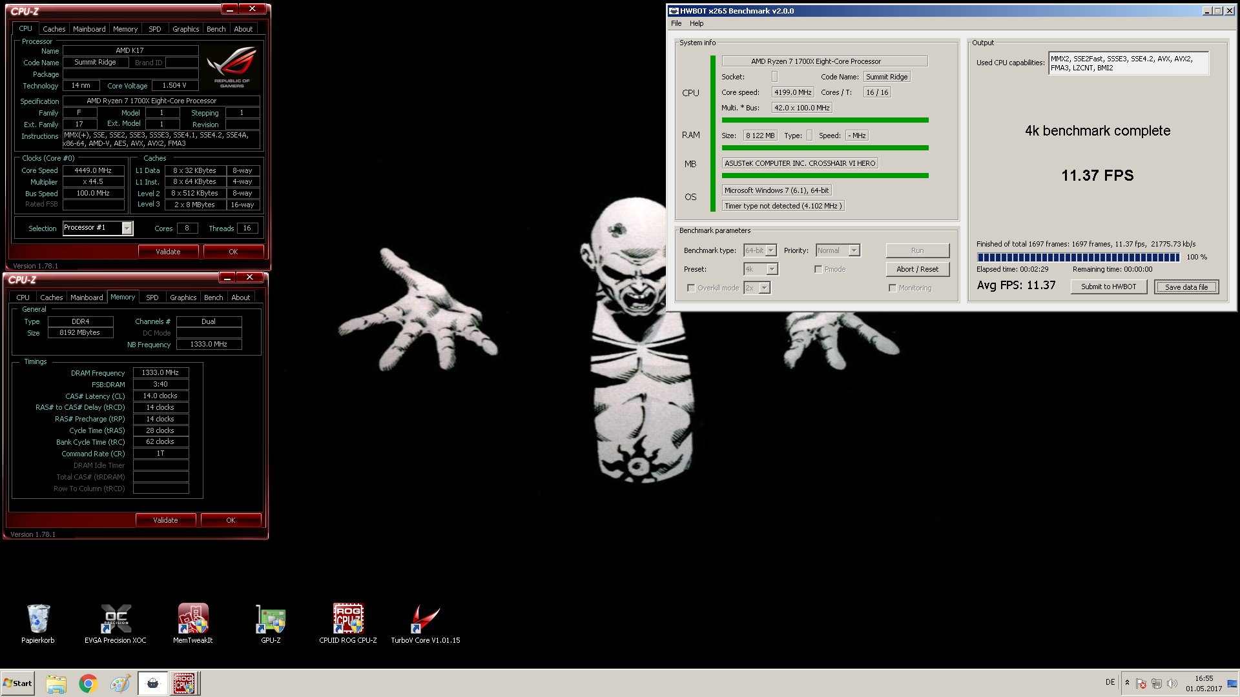Viewport: 1240px width, 697px height.
Task: Open the Windows Start button
Action: click(x=17, y=683)
